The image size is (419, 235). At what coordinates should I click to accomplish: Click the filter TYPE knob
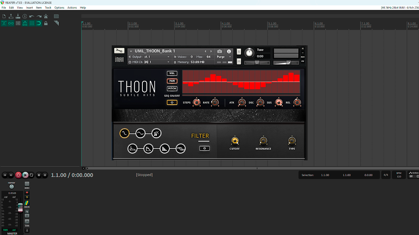(292, 141)
